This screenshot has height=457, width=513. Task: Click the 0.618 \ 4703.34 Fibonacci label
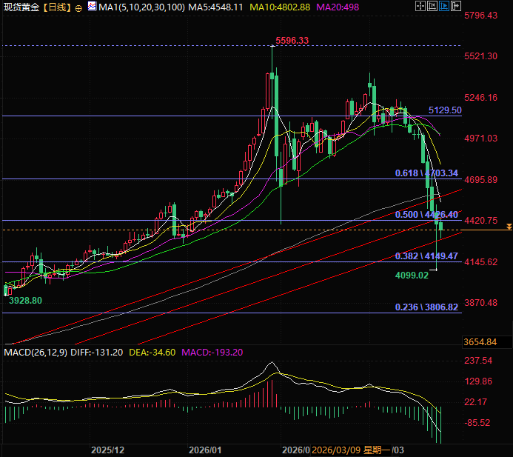[426, 173]
